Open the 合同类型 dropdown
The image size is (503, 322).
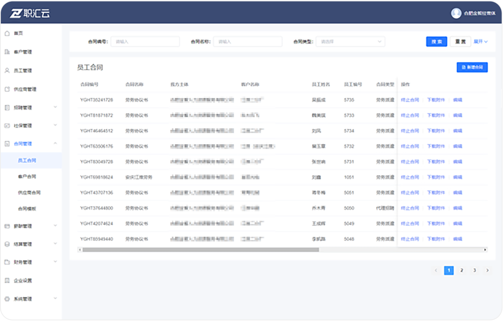350,41
